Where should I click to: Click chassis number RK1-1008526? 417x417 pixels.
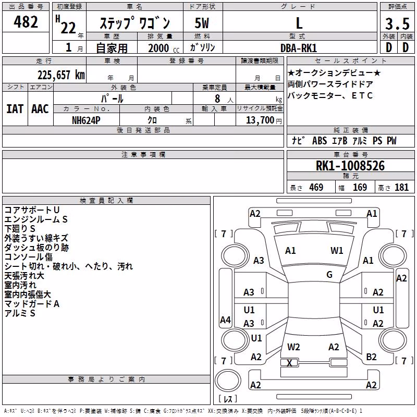pos(350,166)
